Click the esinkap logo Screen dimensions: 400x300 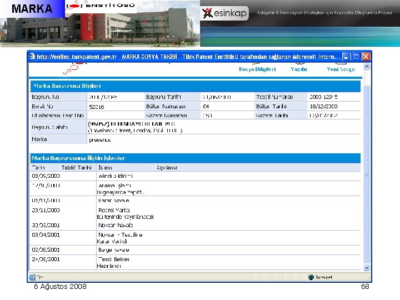tap(224, 13)
